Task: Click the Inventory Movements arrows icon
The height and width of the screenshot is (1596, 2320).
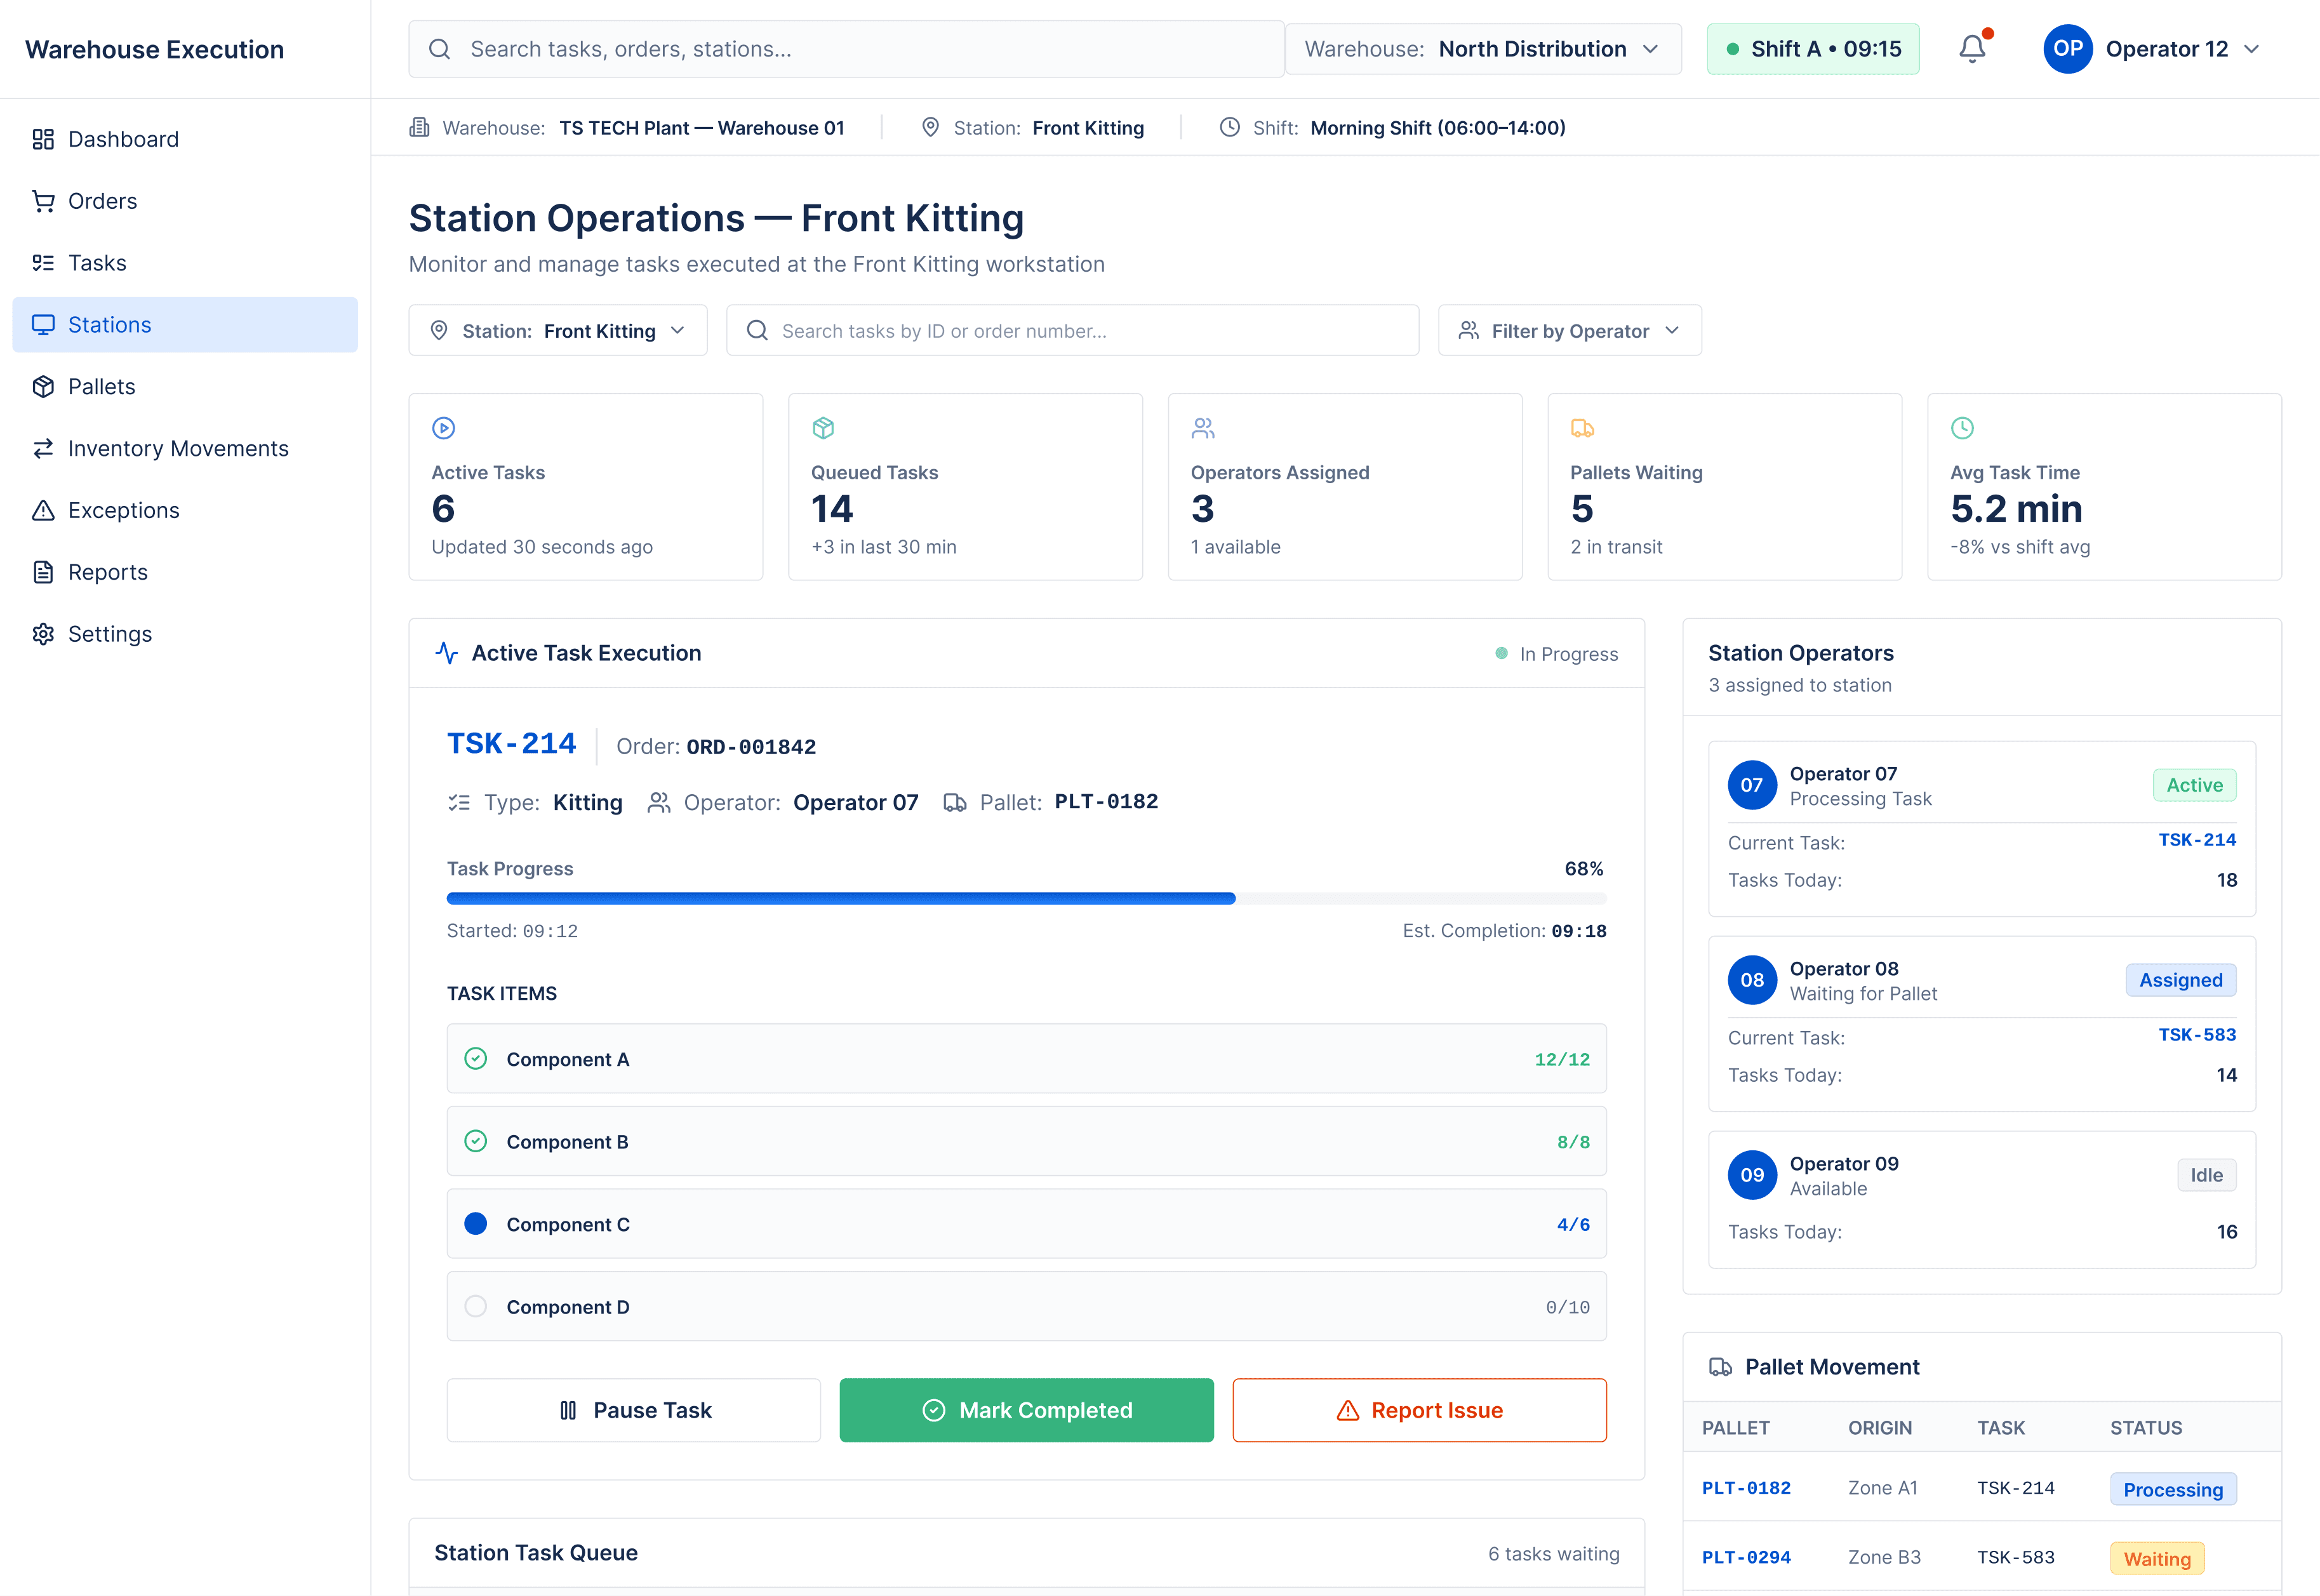Action: click(x=44, y=448)
